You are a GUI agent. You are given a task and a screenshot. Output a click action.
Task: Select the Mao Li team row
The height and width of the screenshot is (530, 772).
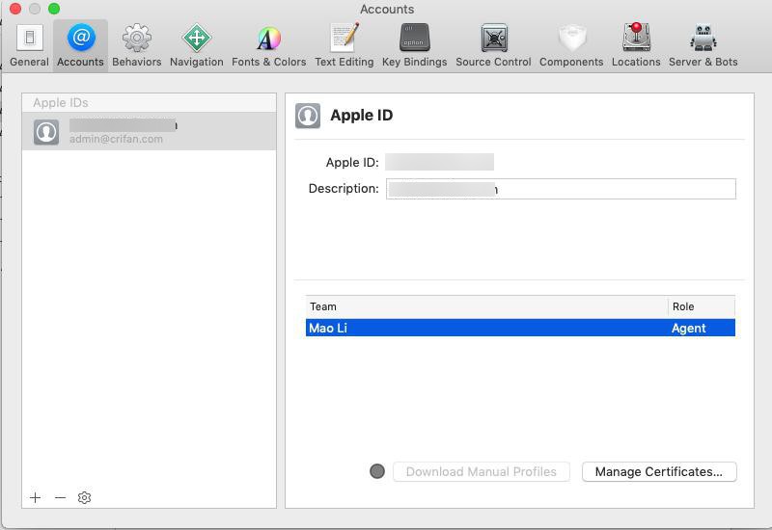(520, 328)
